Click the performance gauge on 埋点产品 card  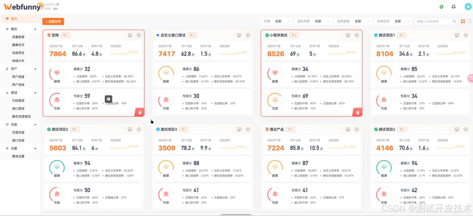275,195
